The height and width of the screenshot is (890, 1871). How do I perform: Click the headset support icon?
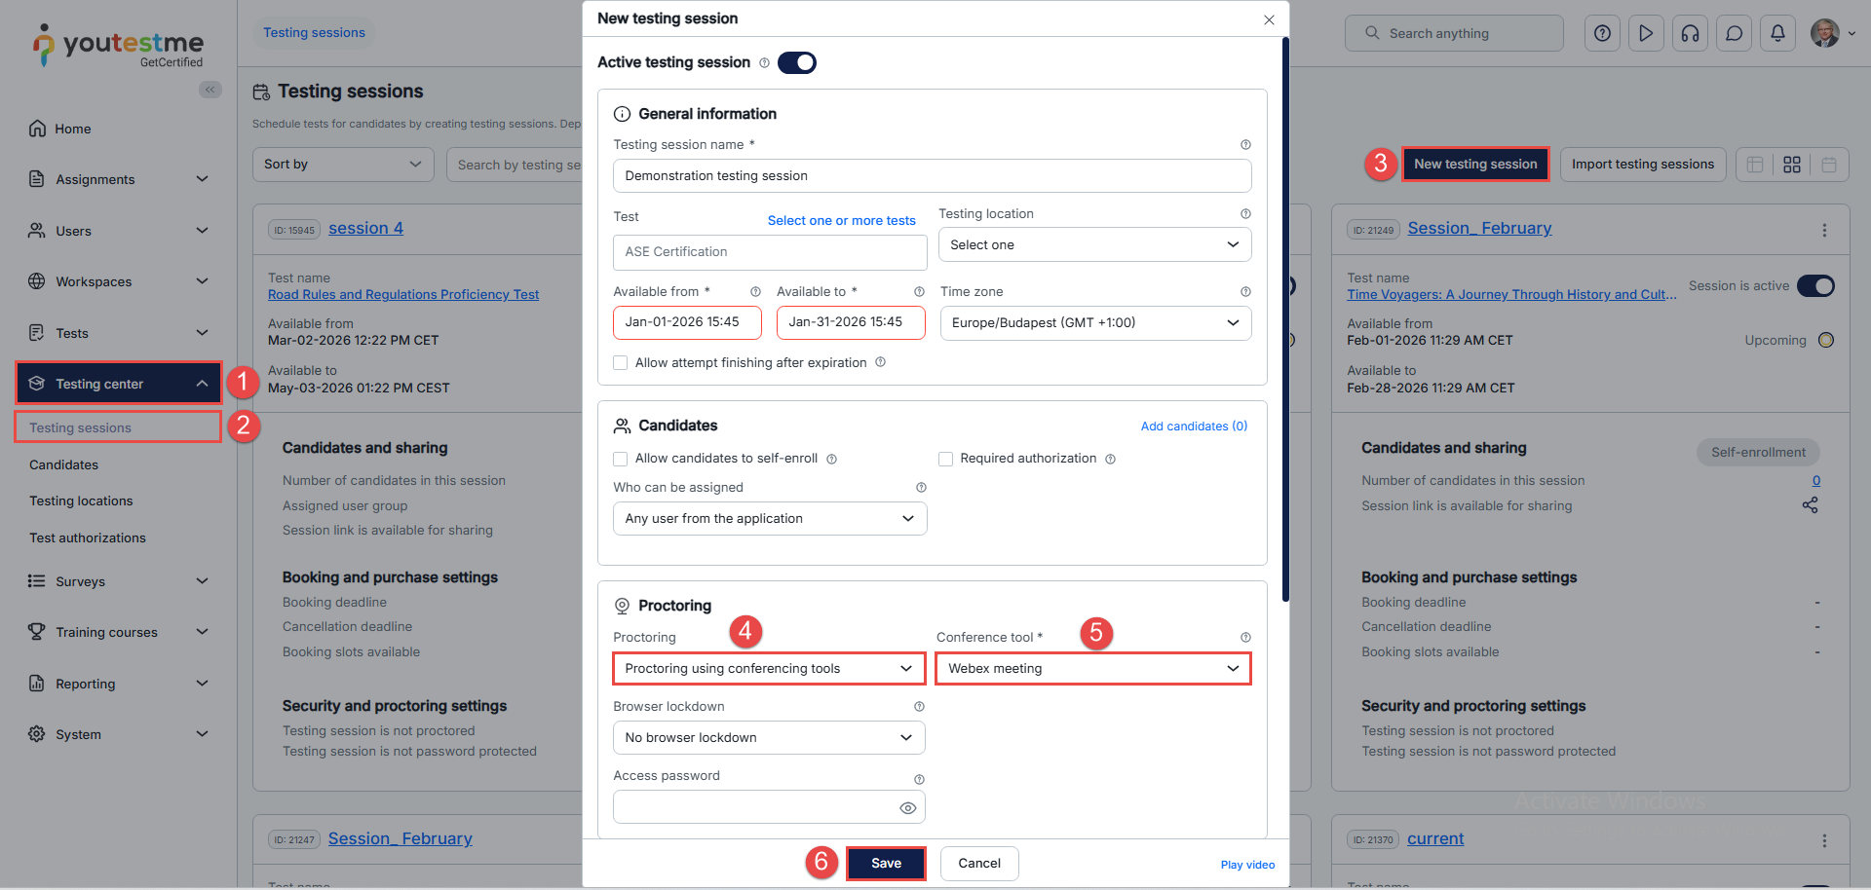(x=1690, y=33)
